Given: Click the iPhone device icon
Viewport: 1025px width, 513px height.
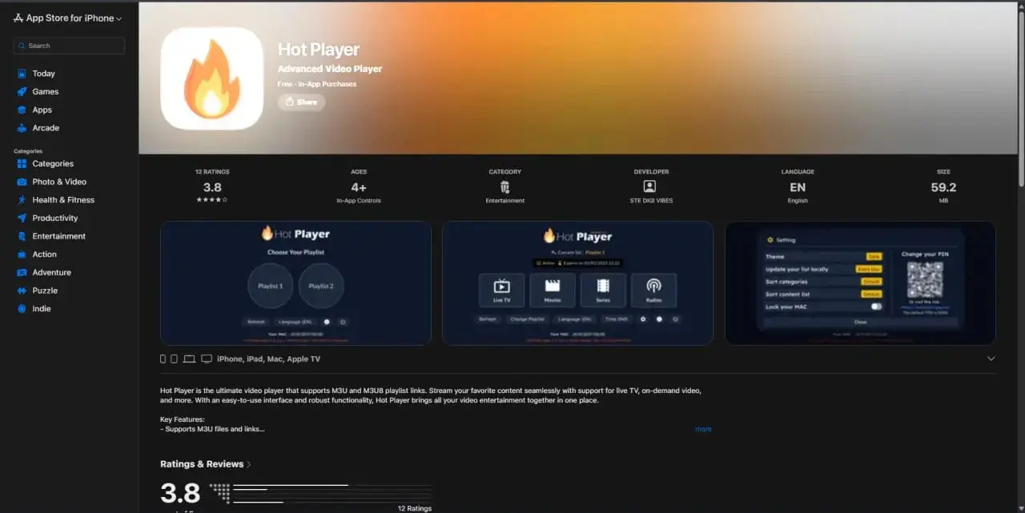Looking at the screenshot, I should [163, 359].
